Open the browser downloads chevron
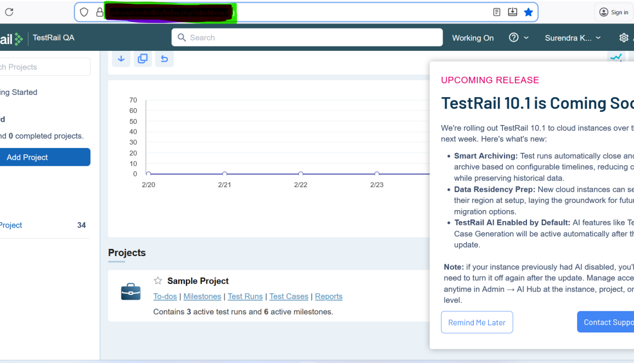This screenshot has height=363, width=634. click(x=513, y=11)
